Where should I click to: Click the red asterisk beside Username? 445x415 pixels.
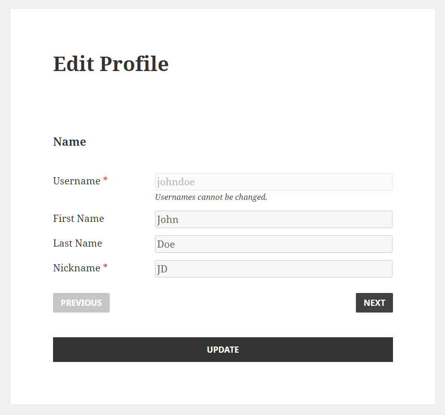click(x=106, y=180)
